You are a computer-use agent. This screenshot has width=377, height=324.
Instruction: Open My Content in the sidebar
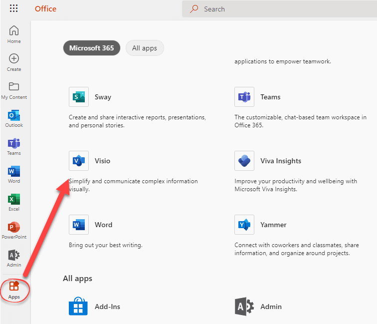pyautogui.click(x=14, y=90)
